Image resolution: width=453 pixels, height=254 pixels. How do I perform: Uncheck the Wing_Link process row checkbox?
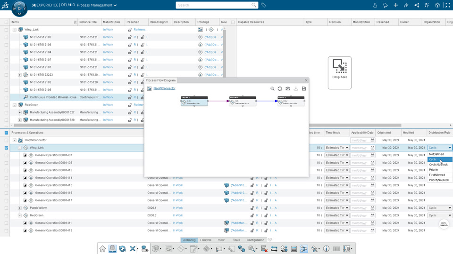click(6, 148)
